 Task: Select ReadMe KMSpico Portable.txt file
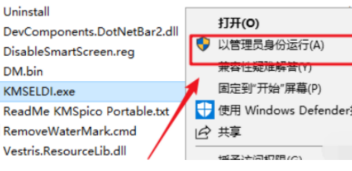(x=86, y=111)
